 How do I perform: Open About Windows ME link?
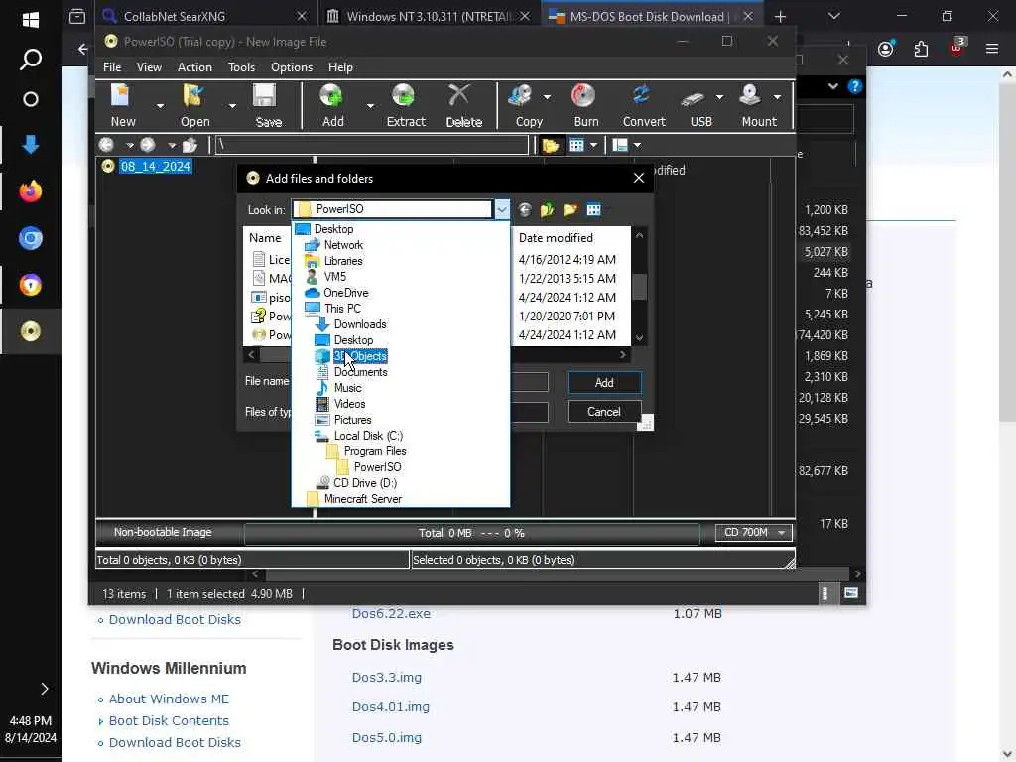[169, 699]
